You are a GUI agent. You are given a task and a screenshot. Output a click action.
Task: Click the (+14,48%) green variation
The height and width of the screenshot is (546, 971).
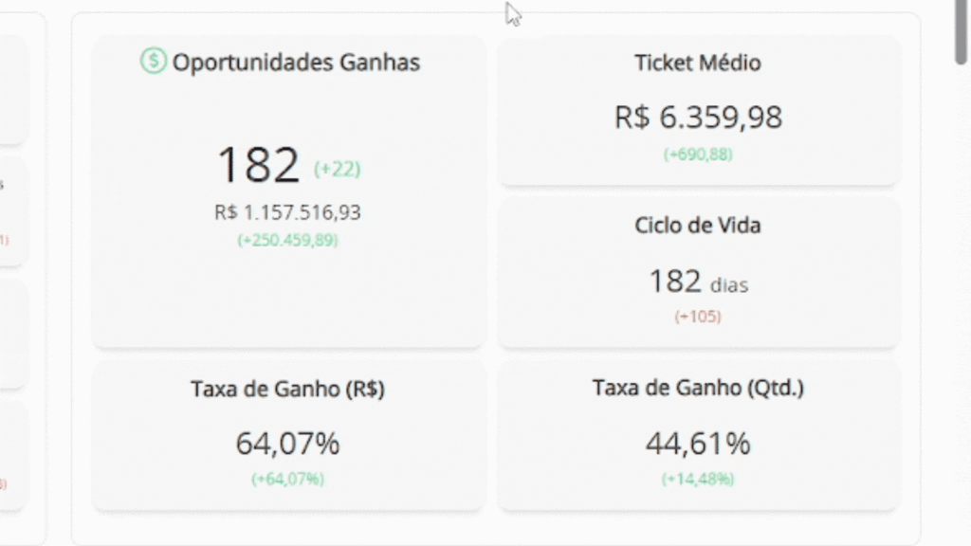click(698, 479)
